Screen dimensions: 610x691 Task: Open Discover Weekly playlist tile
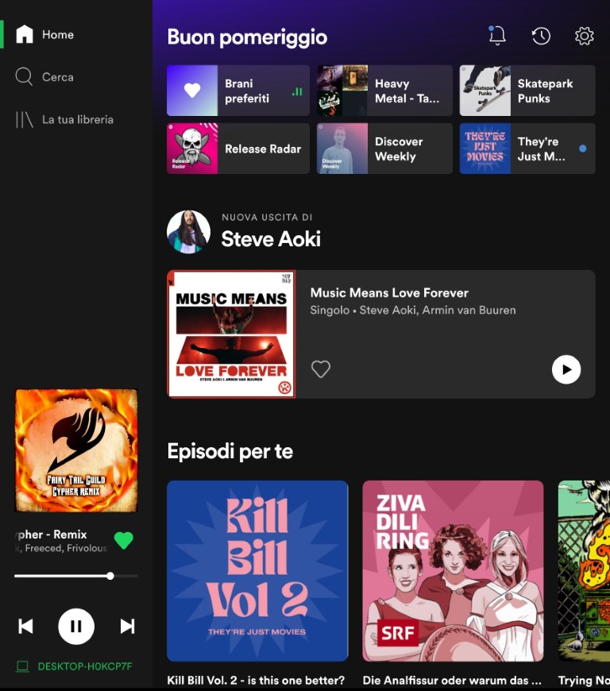pos(384,148)
